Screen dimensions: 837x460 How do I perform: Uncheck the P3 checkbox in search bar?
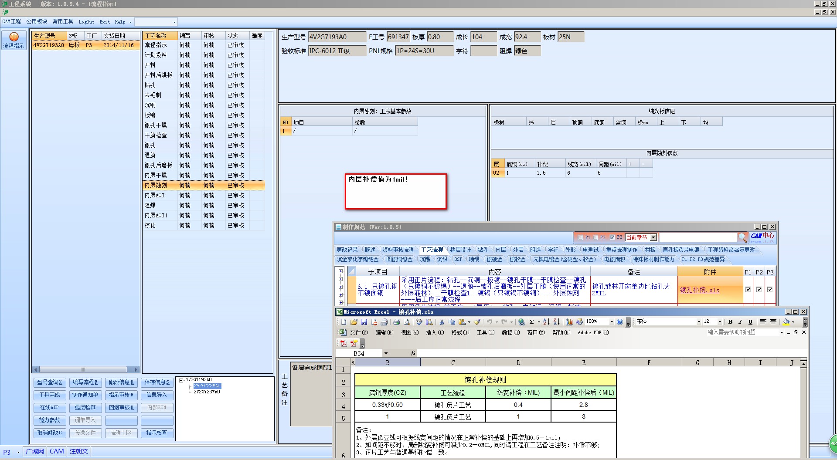(612, 237)
